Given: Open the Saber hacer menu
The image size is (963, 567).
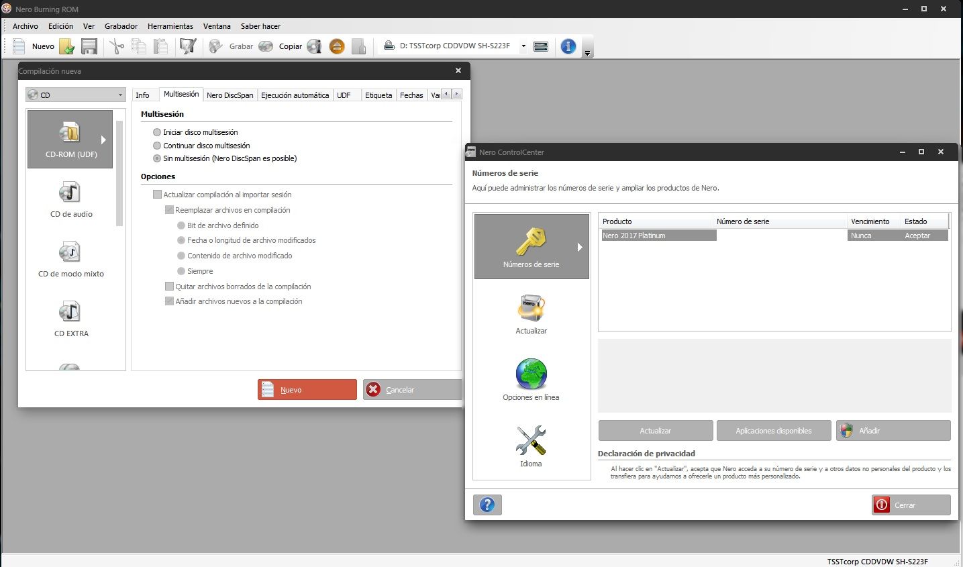Looking at the screenshot, I should [x=260, y=26].
